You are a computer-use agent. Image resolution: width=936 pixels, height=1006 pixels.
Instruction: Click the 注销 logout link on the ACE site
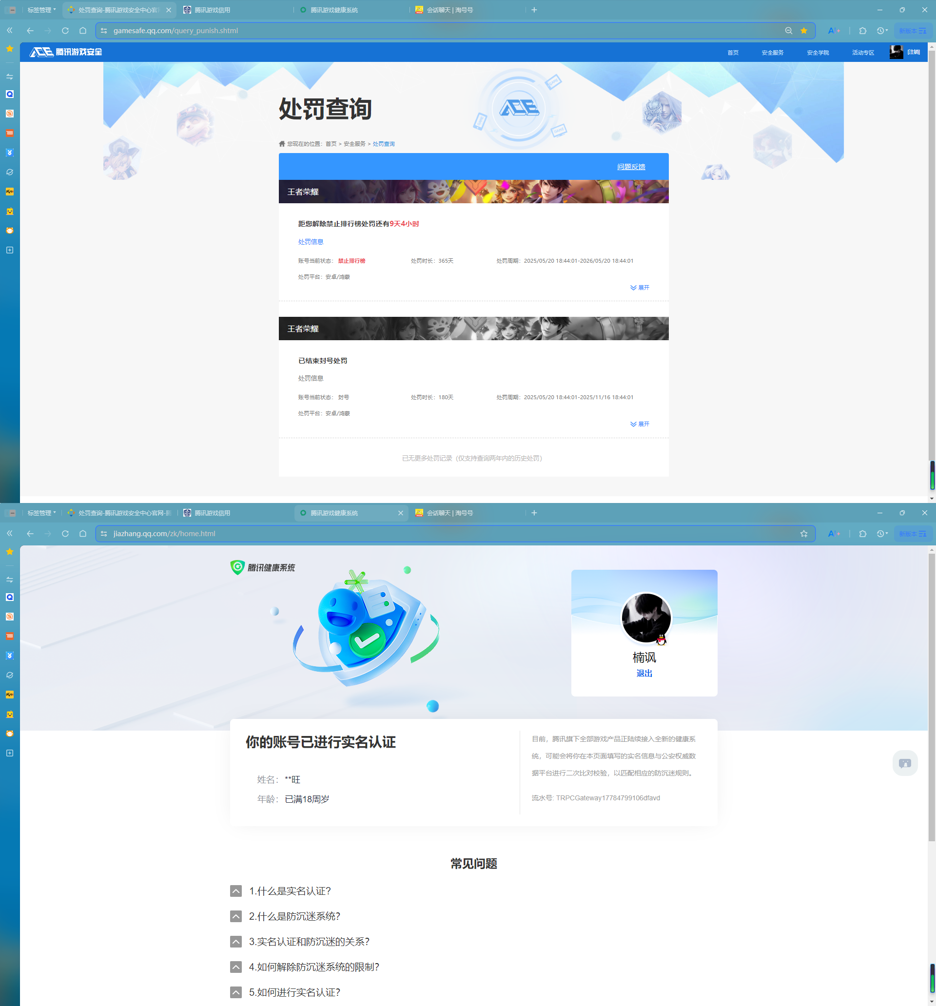(914, 52)
